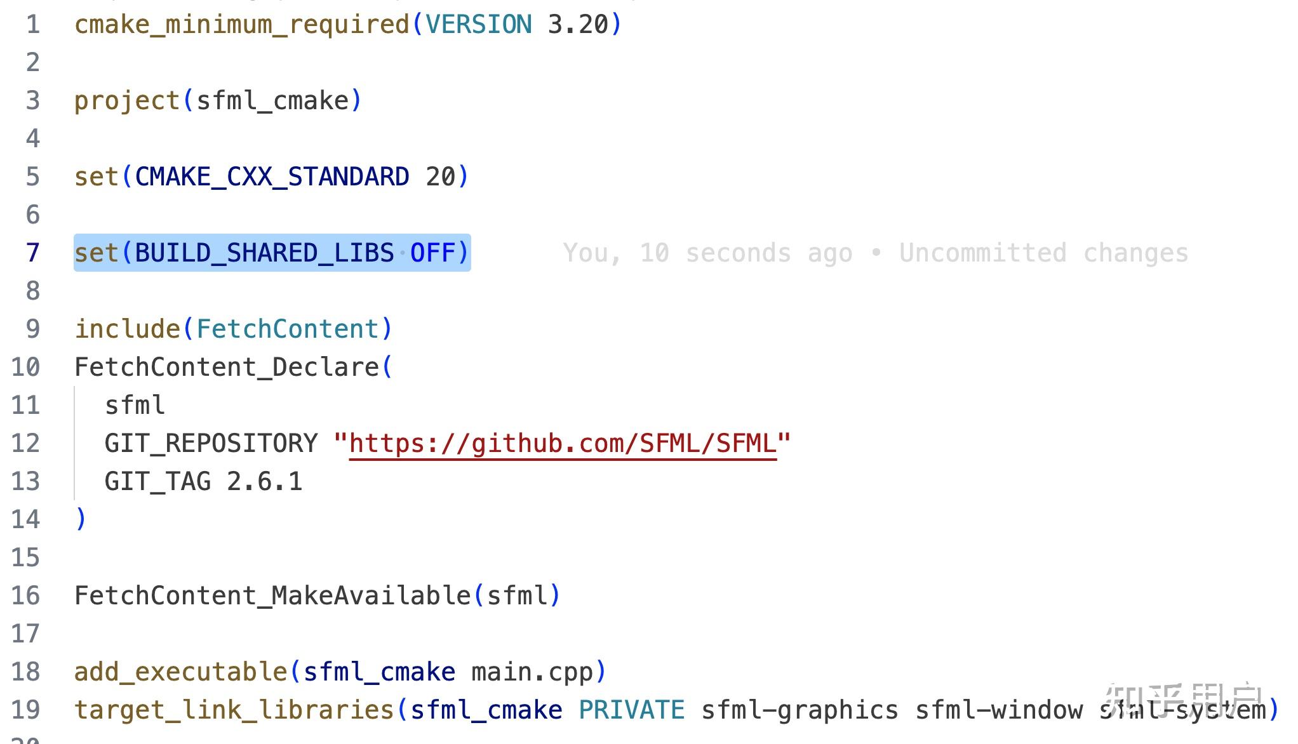This screenshot has width=1298, height=744.
Task: Click FetchContent_MakeAvailable(sfml) call
Action: 318,595
